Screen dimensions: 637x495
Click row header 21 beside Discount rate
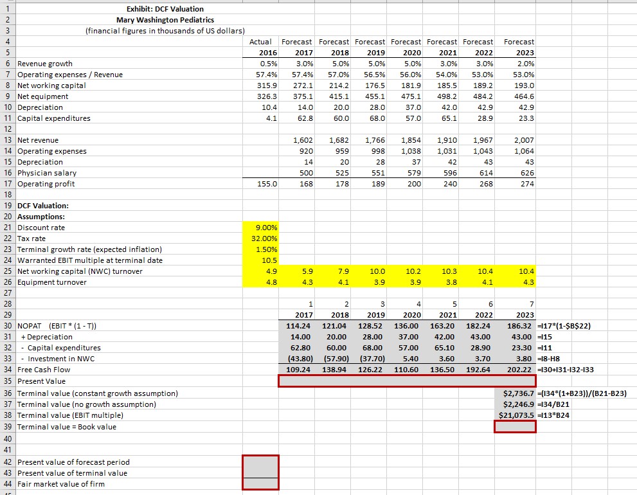click(8, 228)
